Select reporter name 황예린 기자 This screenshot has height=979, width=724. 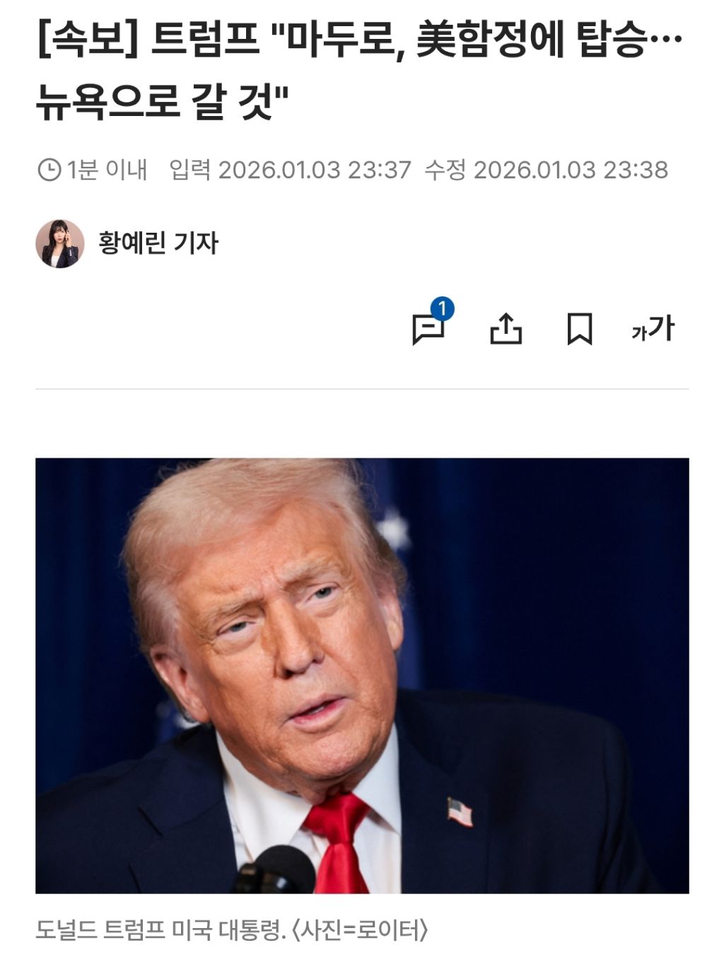tap(158, 243)
